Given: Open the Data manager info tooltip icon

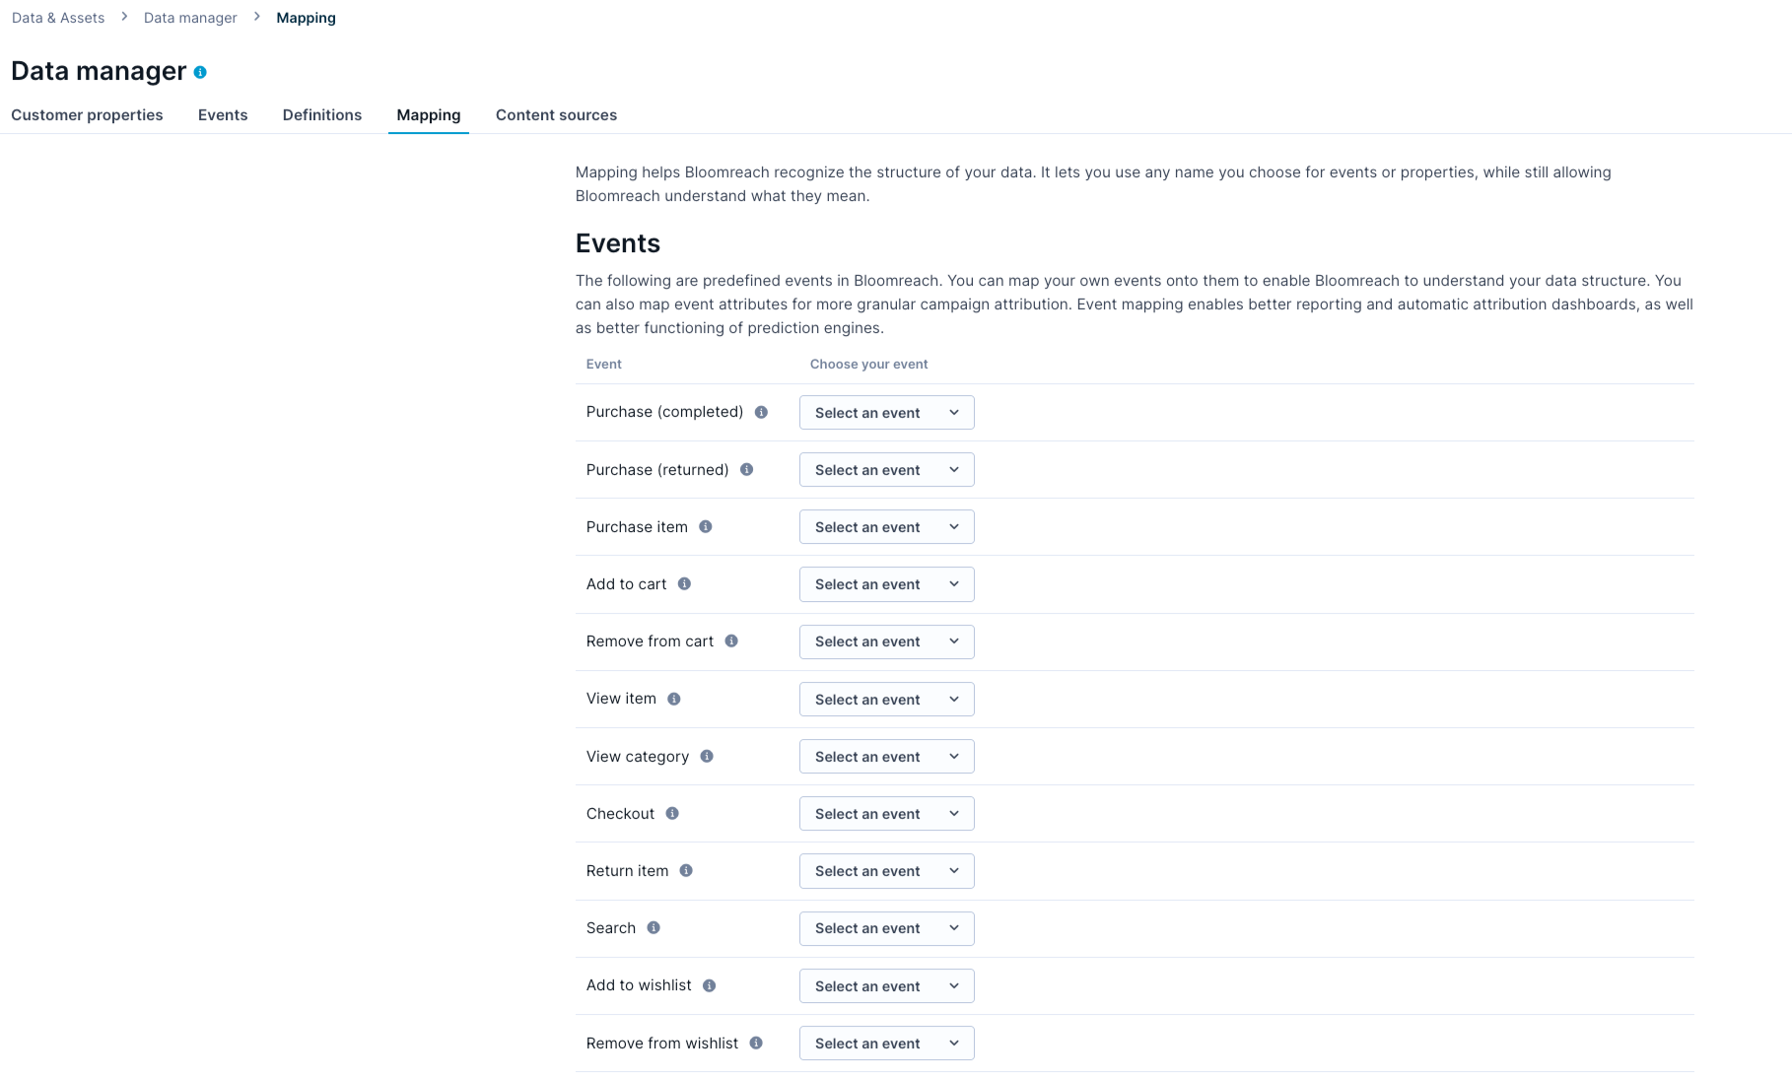Looking at the screenshot, I should tap(202, 71).
